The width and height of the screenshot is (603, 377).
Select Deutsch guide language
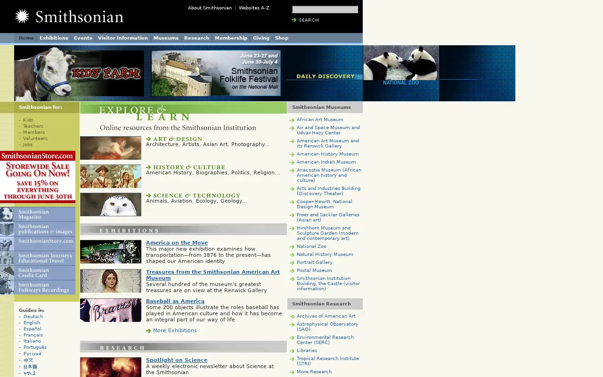pos(33,317)
